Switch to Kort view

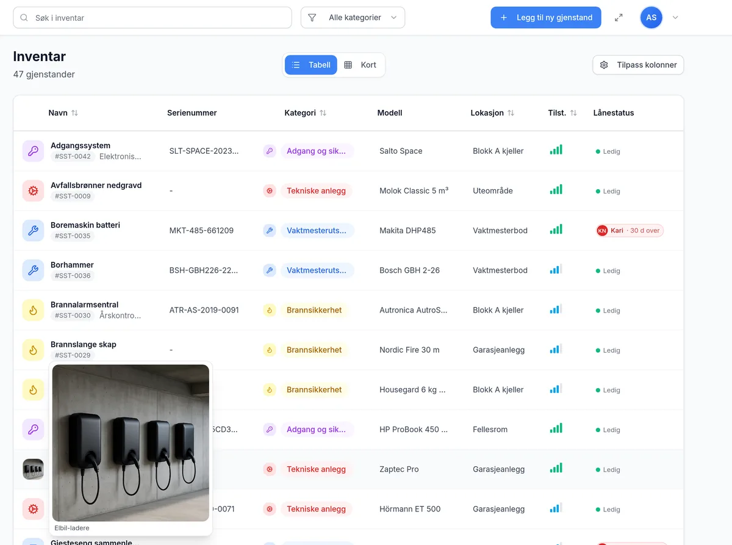click(361, 65)
